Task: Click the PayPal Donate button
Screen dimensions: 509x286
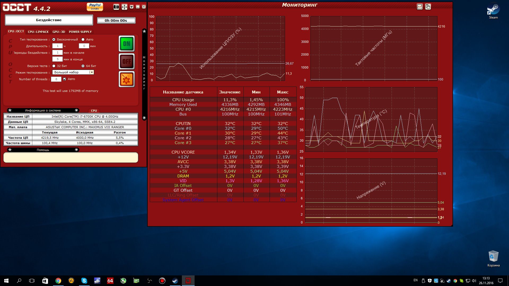Action: coord(95,7)
